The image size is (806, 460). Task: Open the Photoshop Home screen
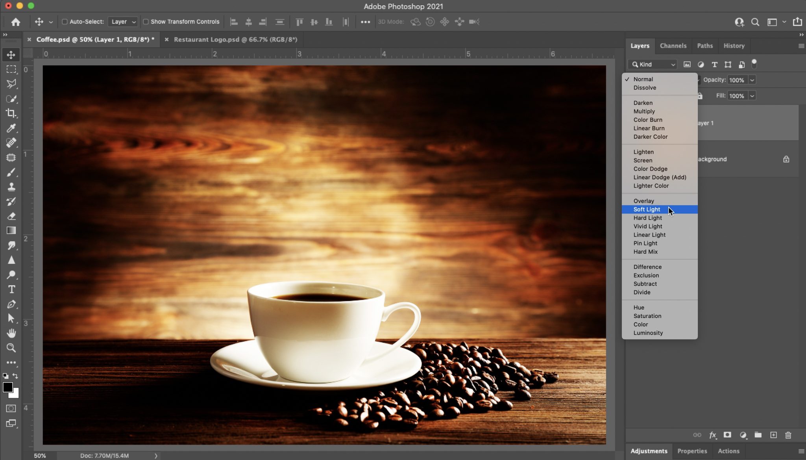coord(15,22)
